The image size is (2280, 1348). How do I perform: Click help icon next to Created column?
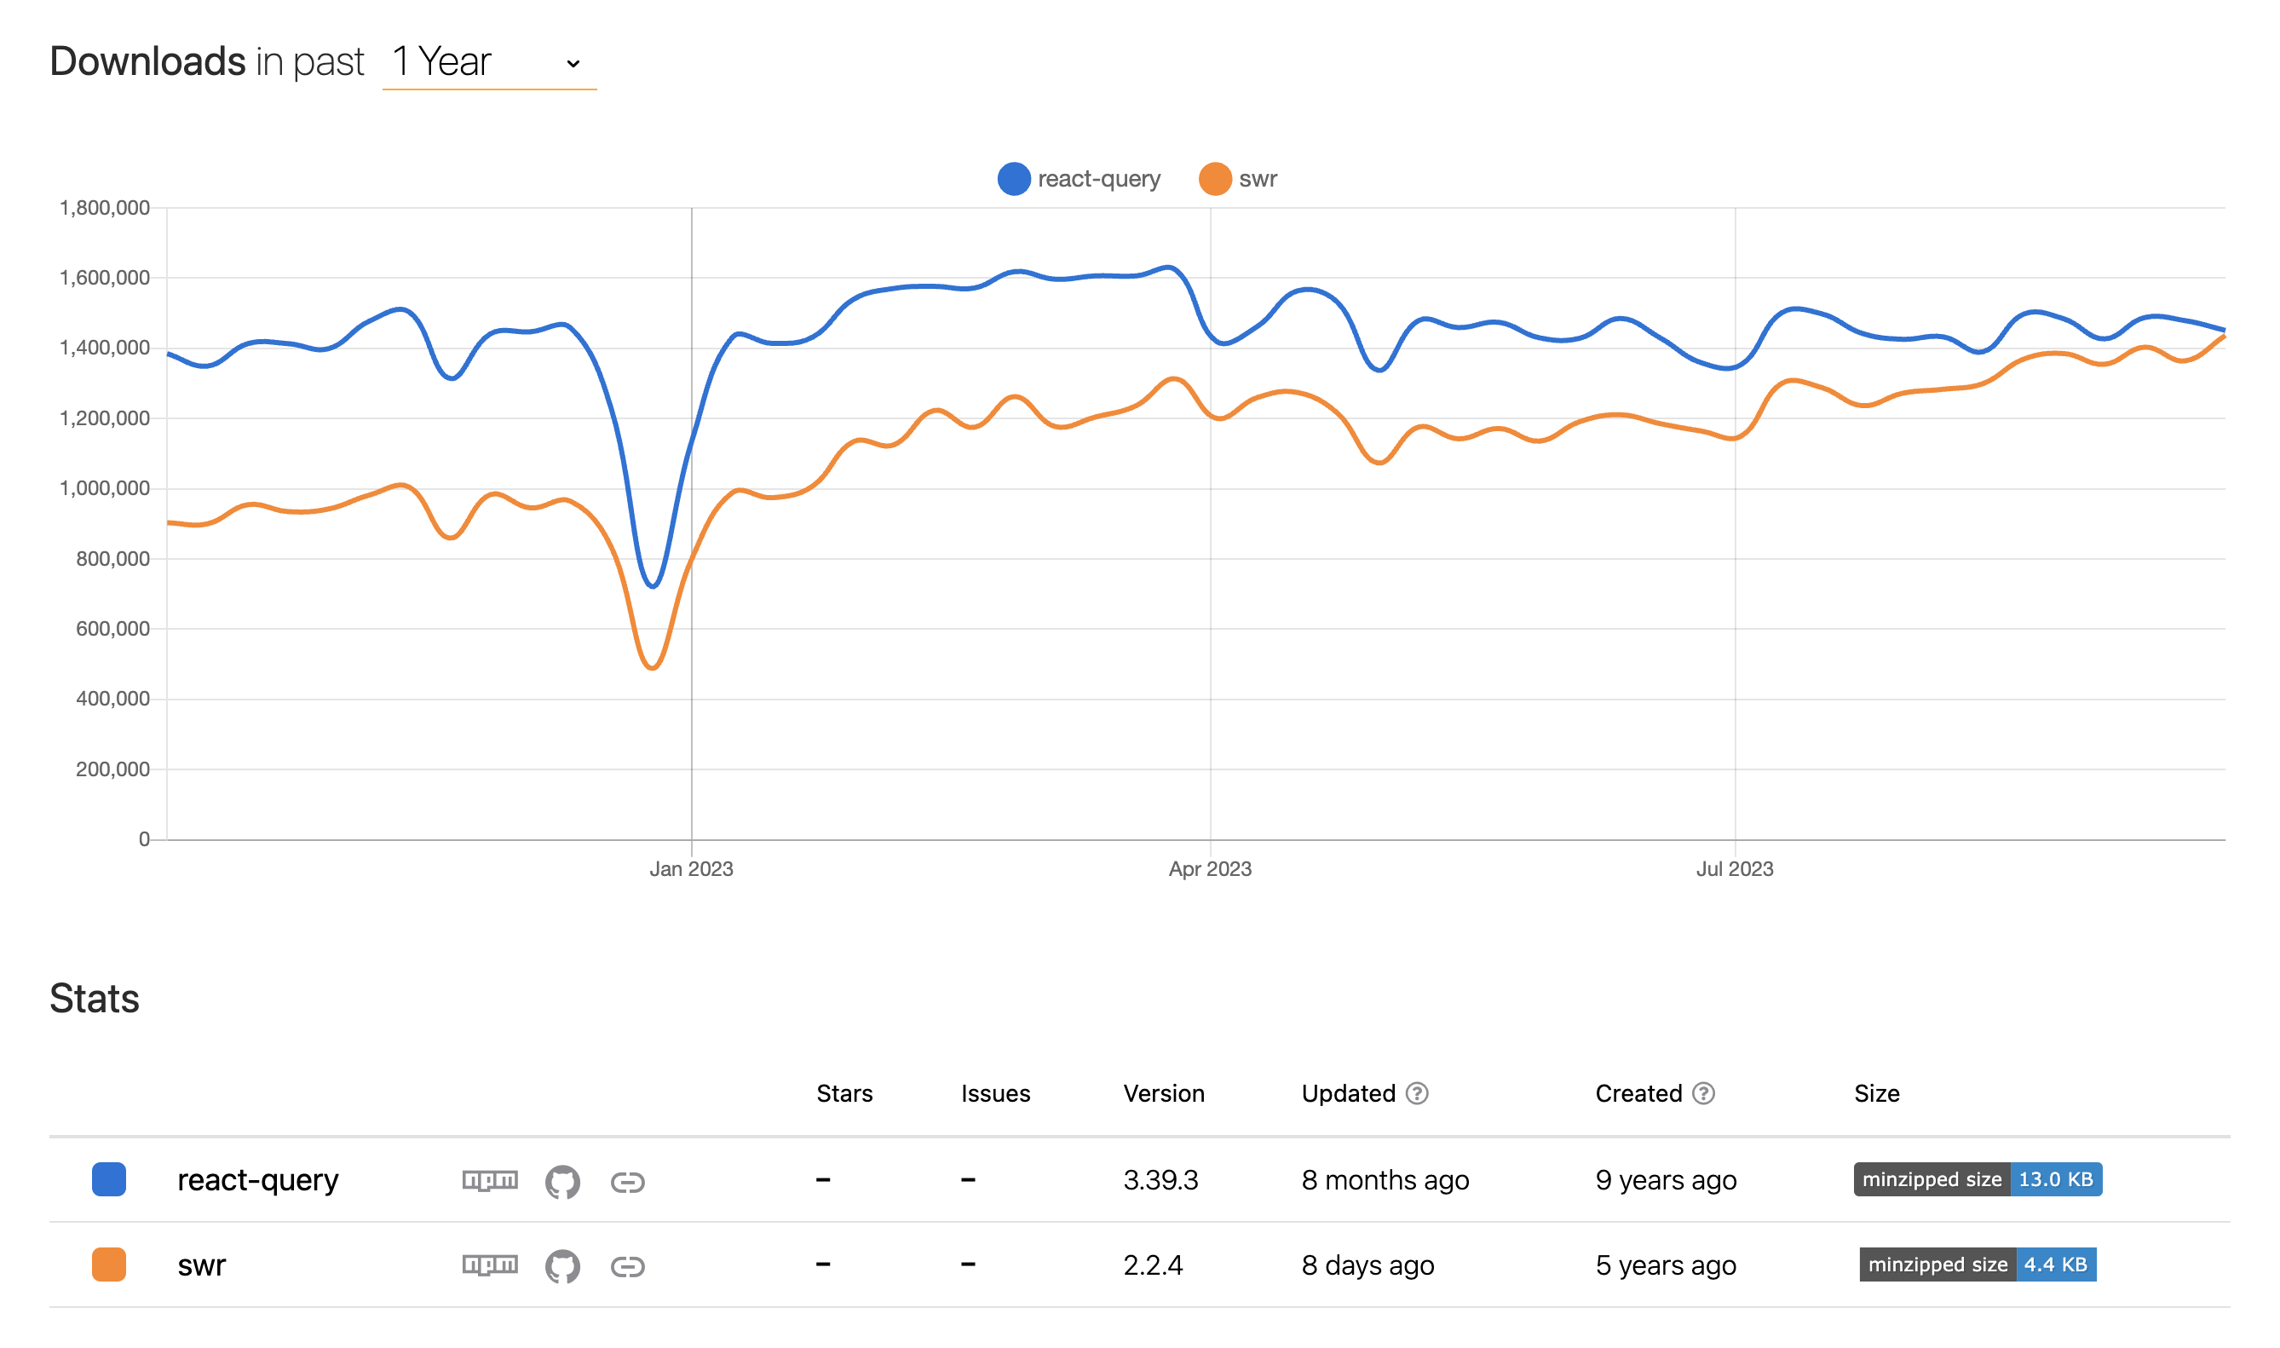click(1703, 1092)
